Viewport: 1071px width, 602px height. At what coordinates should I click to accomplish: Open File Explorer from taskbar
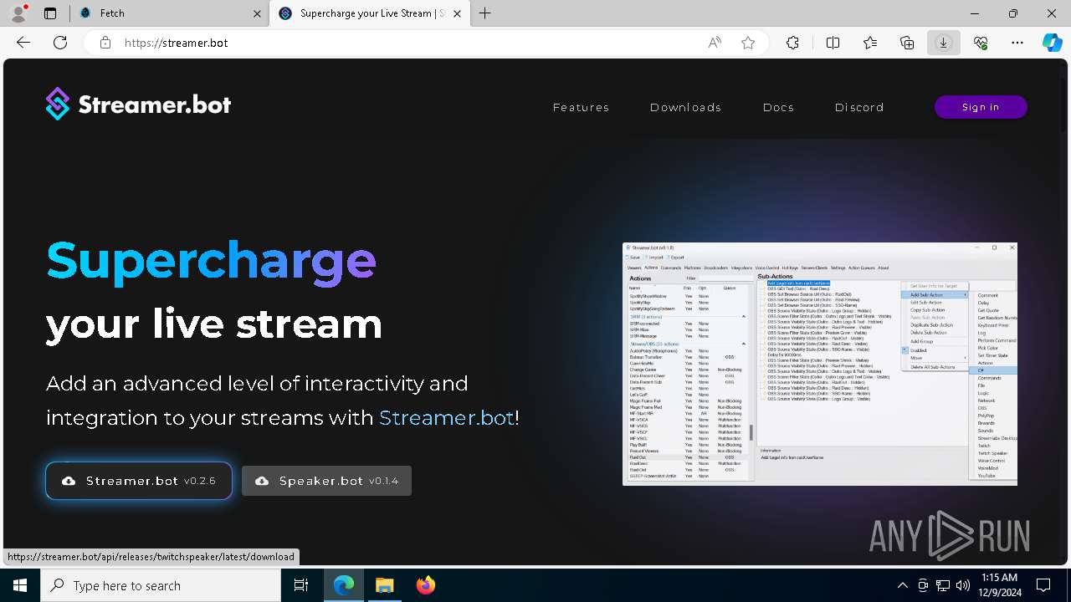click(x=385, y=585)
